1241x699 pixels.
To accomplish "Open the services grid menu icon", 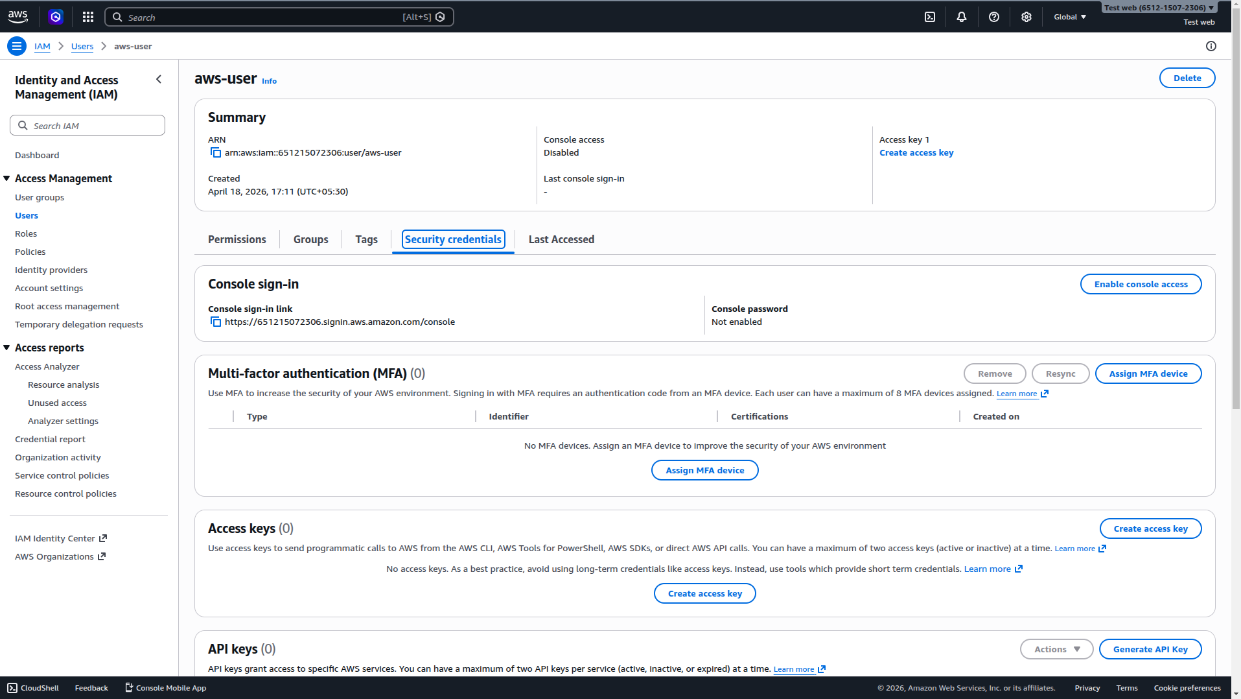I will [x=88, y=17].
